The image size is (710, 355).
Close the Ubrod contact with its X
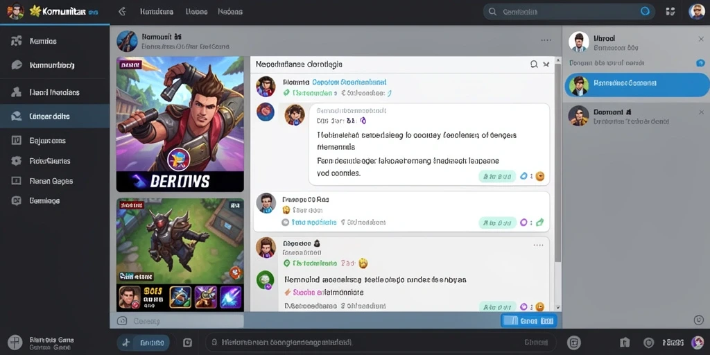pos(701,40)
